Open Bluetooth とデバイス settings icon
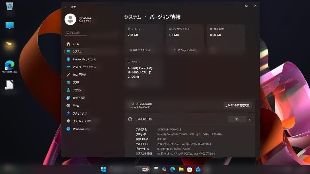Image resolution: width=310 pixels, height=174 pixels. (69, 59)
